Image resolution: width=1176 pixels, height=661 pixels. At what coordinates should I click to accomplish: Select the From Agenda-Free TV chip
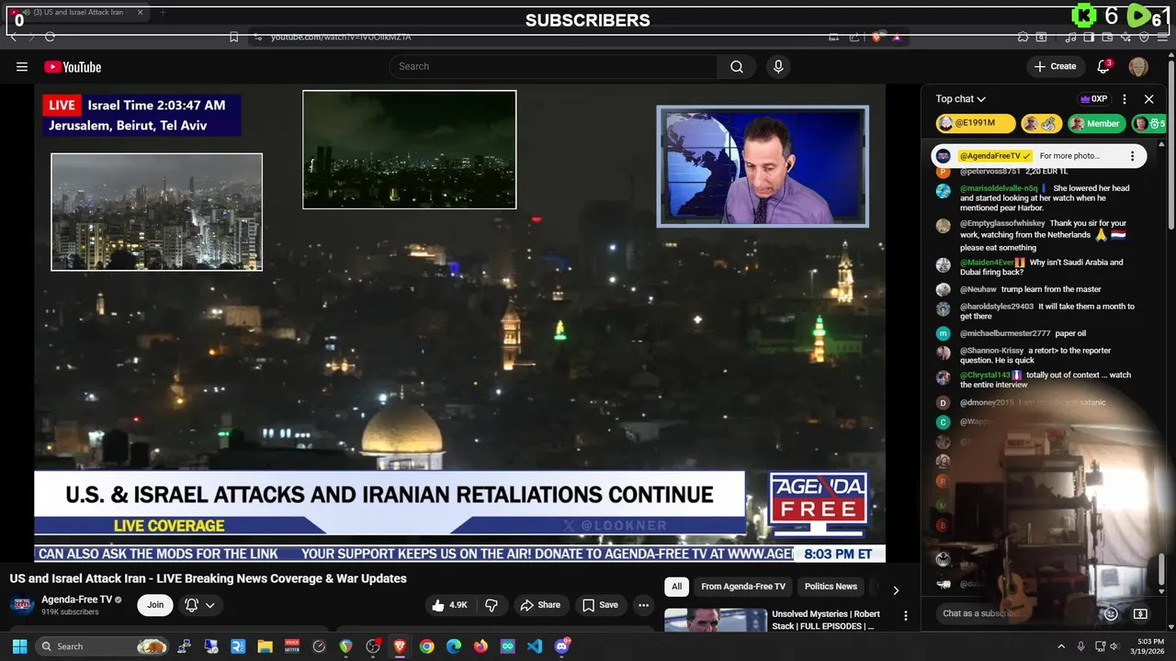[x=743, y=587]
